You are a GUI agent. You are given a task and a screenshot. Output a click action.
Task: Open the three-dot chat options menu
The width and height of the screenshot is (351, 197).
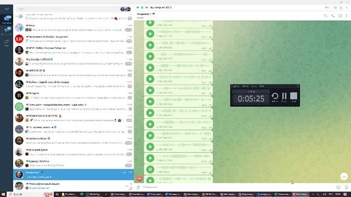(x=347, y=16)
